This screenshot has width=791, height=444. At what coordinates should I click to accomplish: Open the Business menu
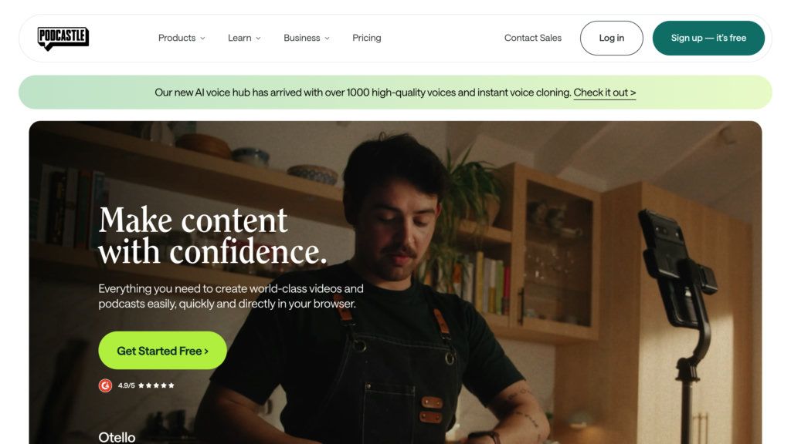[x=307, y=38]
